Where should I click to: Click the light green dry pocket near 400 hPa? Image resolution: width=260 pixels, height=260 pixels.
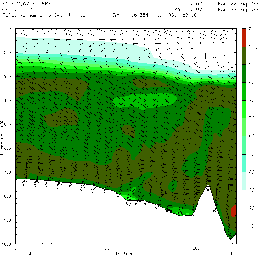click(145, 101)
